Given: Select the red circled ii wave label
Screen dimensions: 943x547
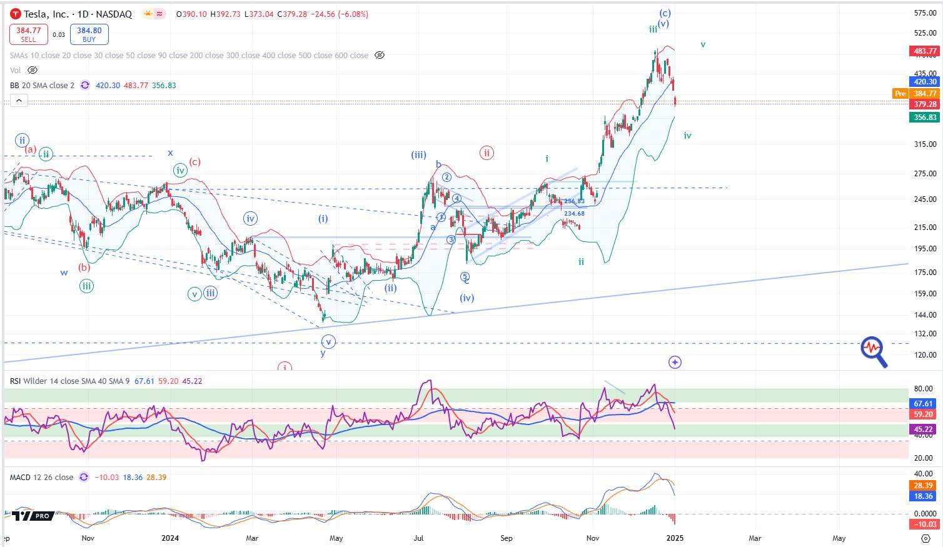Looking at the screenshot, I should coord(487,153).
